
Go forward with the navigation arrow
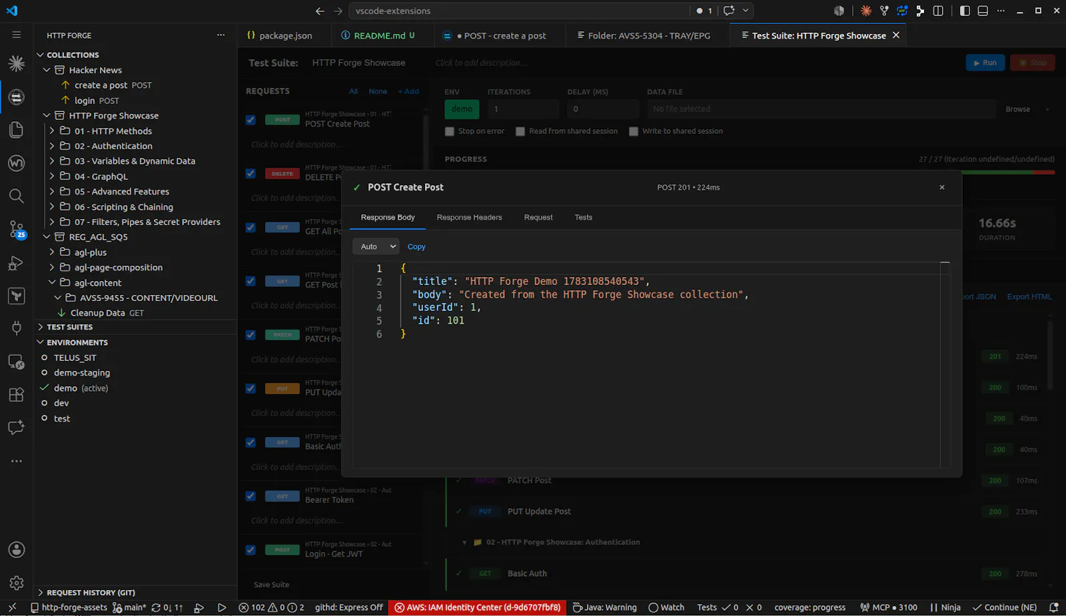pos(338,11)
